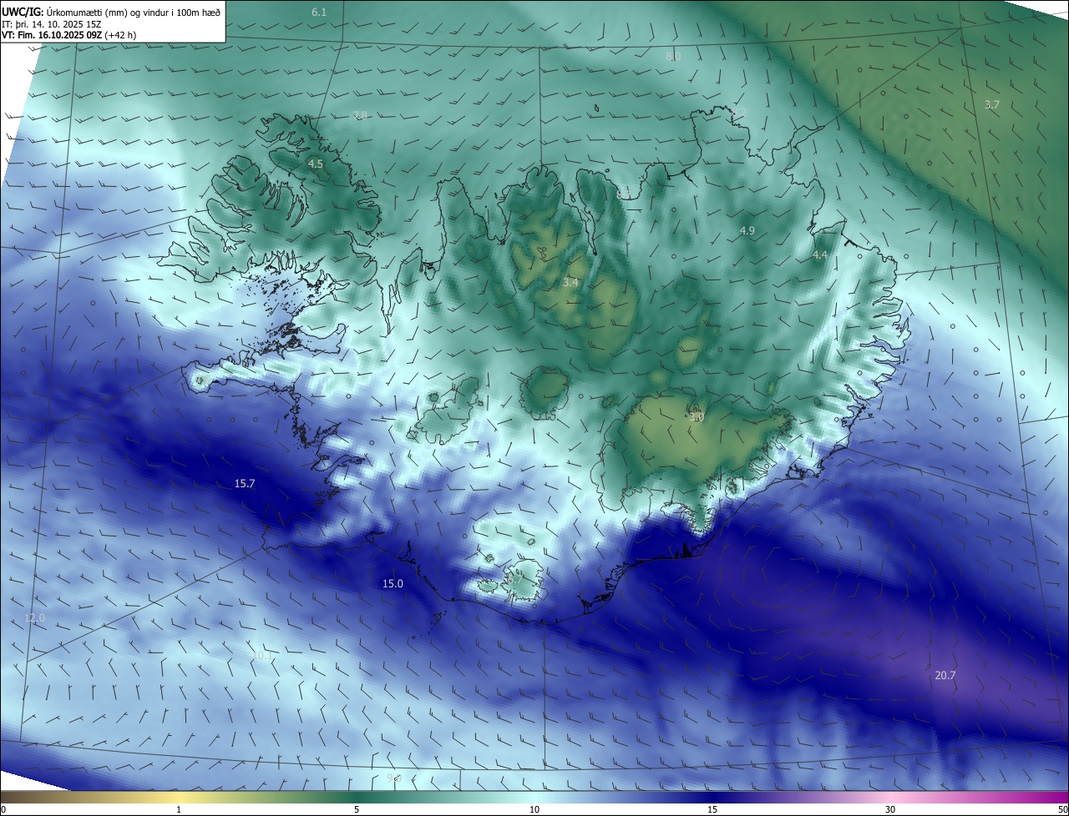Click the 15.7 value southwest of Iceland
This screenshot has width=1069, height=816.
(x=245, y=484)
